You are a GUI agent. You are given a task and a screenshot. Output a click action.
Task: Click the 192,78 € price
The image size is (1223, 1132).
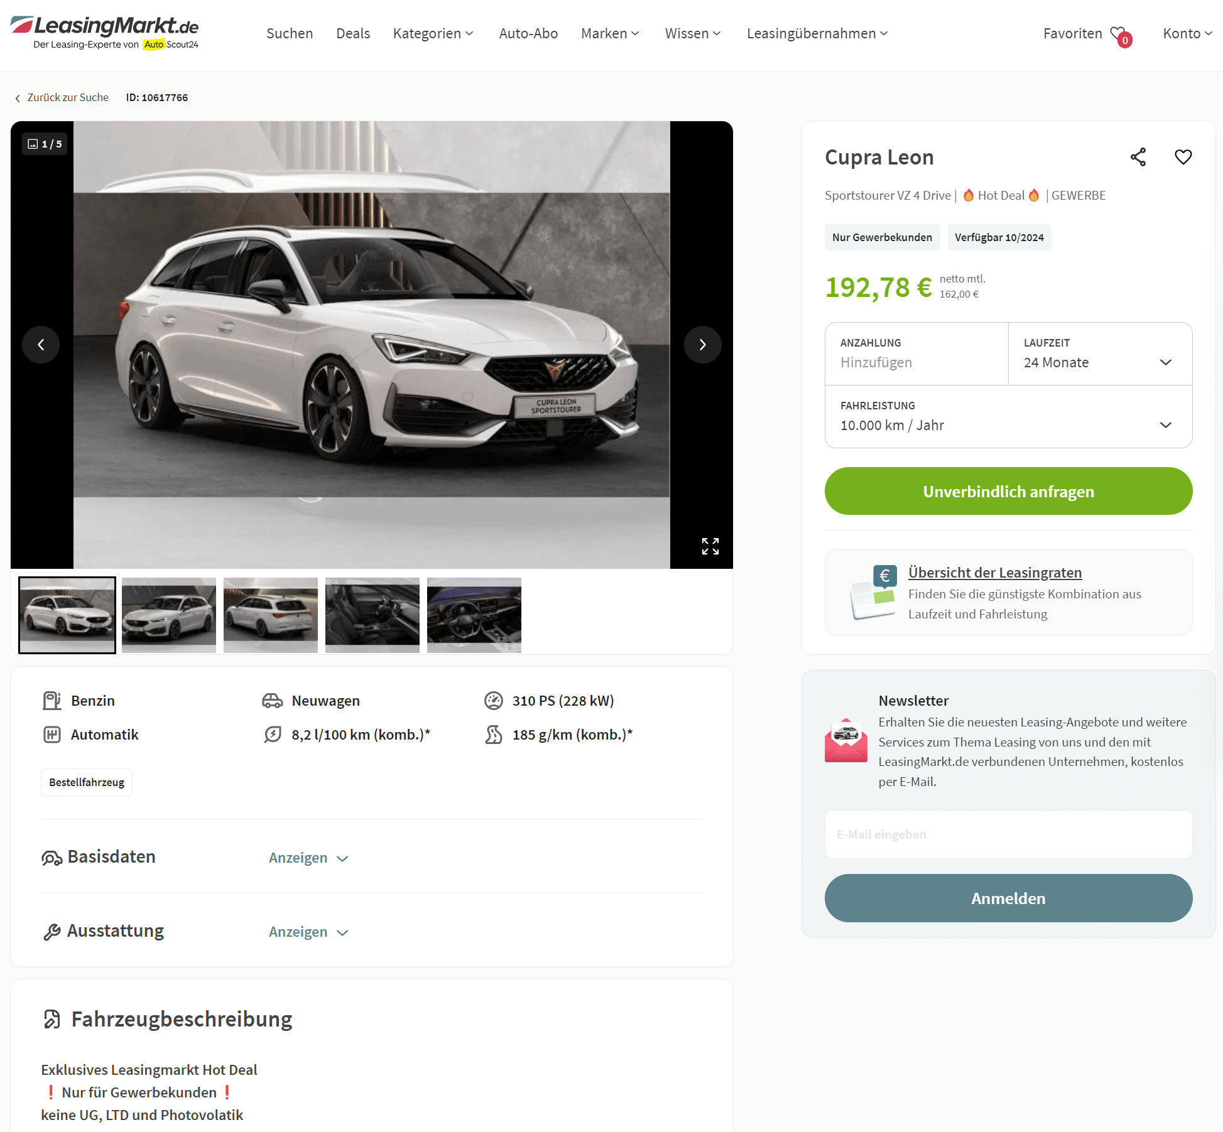coord(878,288)
